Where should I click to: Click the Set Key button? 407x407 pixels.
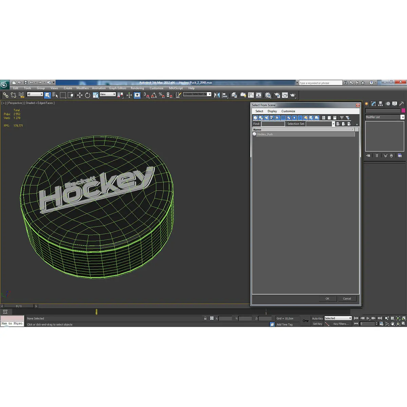click(317, 324)
